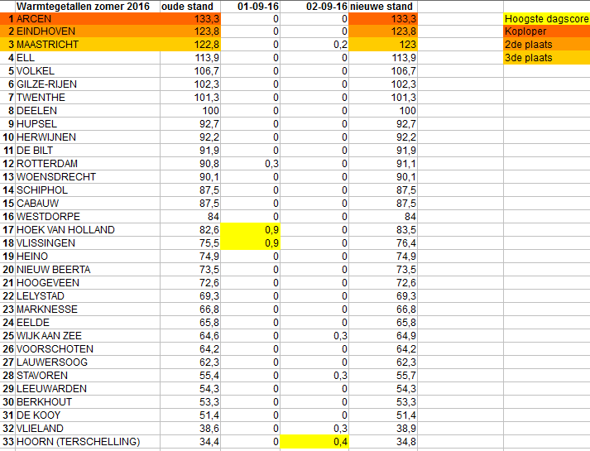Select the LELYSTAD station cell
590x451 pixels.
coord(88,296)
